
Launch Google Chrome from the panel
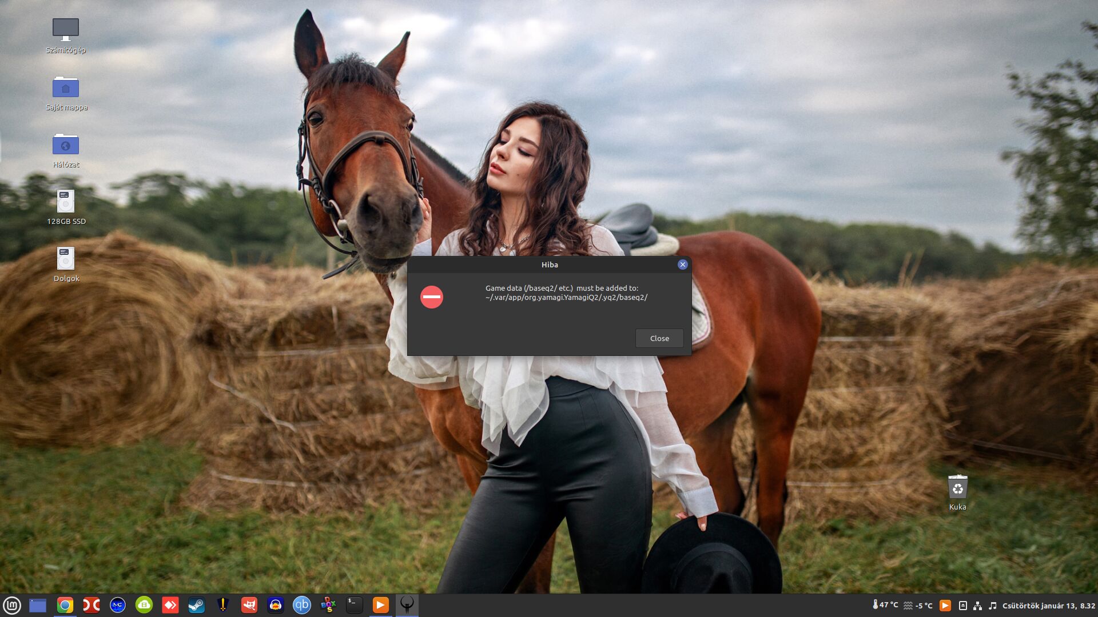click(65, 605)
